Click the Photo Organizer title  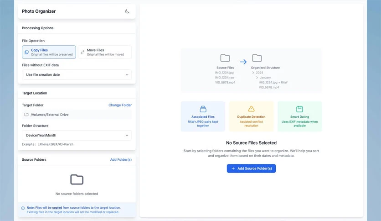(39, 11)
